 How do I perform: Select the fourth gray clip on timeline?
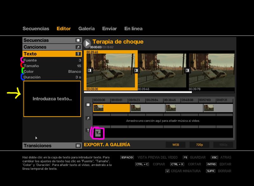(x=218, y=108)
